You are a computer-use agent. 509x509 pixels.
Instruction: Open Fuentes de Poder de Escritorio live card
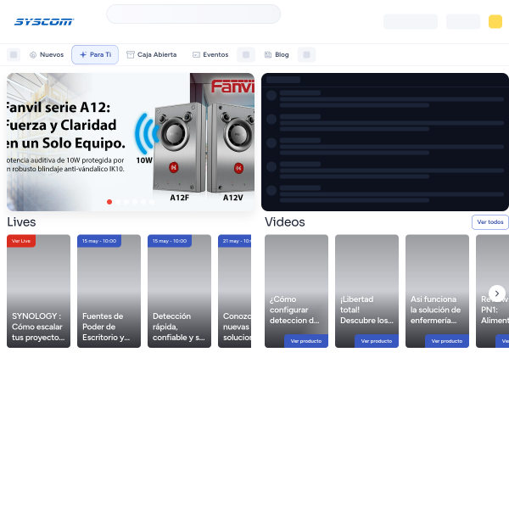[109, 291]
